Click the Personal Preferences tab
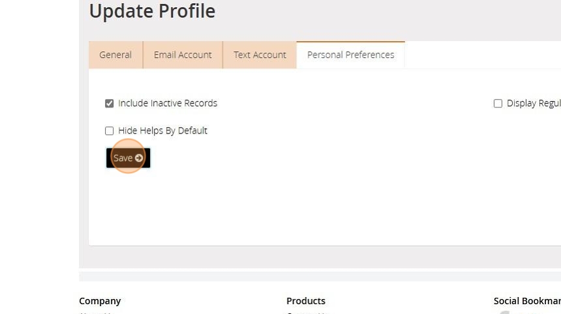Screen dimensions: 561x314 tap(350, 55)
